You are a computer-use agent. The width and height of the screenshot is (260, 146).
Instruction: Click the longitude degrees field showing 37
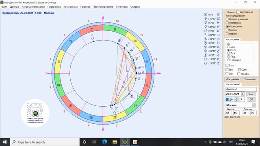coord(246,113)
